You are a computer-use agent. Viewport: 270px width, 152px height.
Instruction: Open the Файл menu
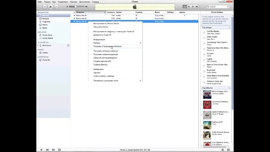(x=40, y=2)
